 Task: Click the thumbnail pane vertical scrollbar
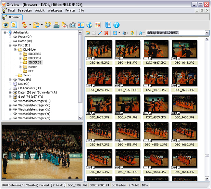coord(207,107)
